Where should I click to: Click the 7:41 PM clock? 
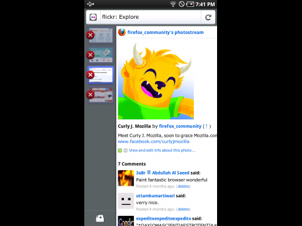205,4
